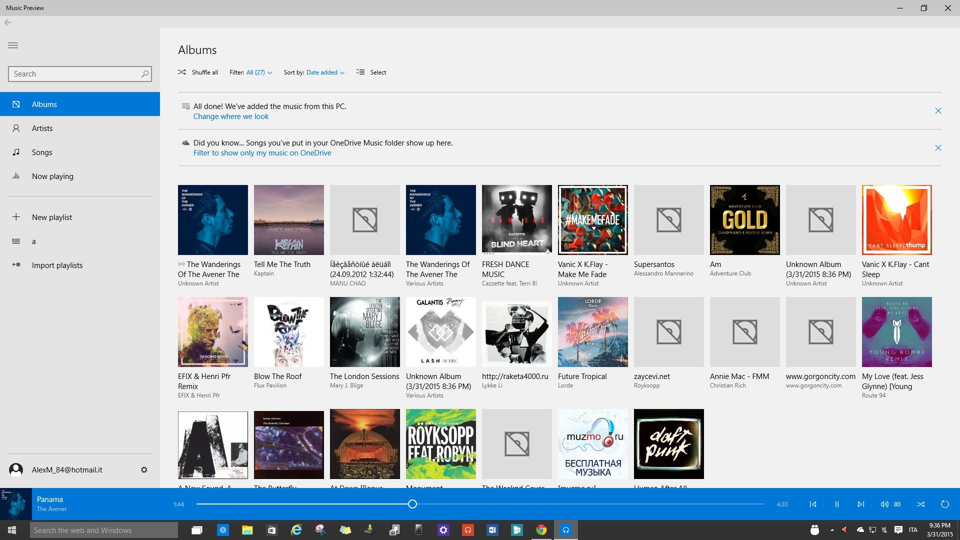Open Cant Sleep thump album cover
This screenshot has width=960, height=540.
tap(897, 220)
